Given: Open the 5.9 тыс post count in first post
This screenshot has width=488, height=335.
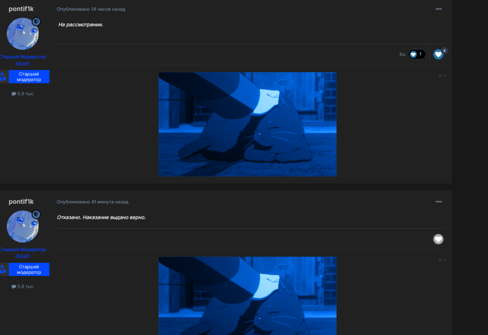Looking at the screenshot, I should pos(23,94).
